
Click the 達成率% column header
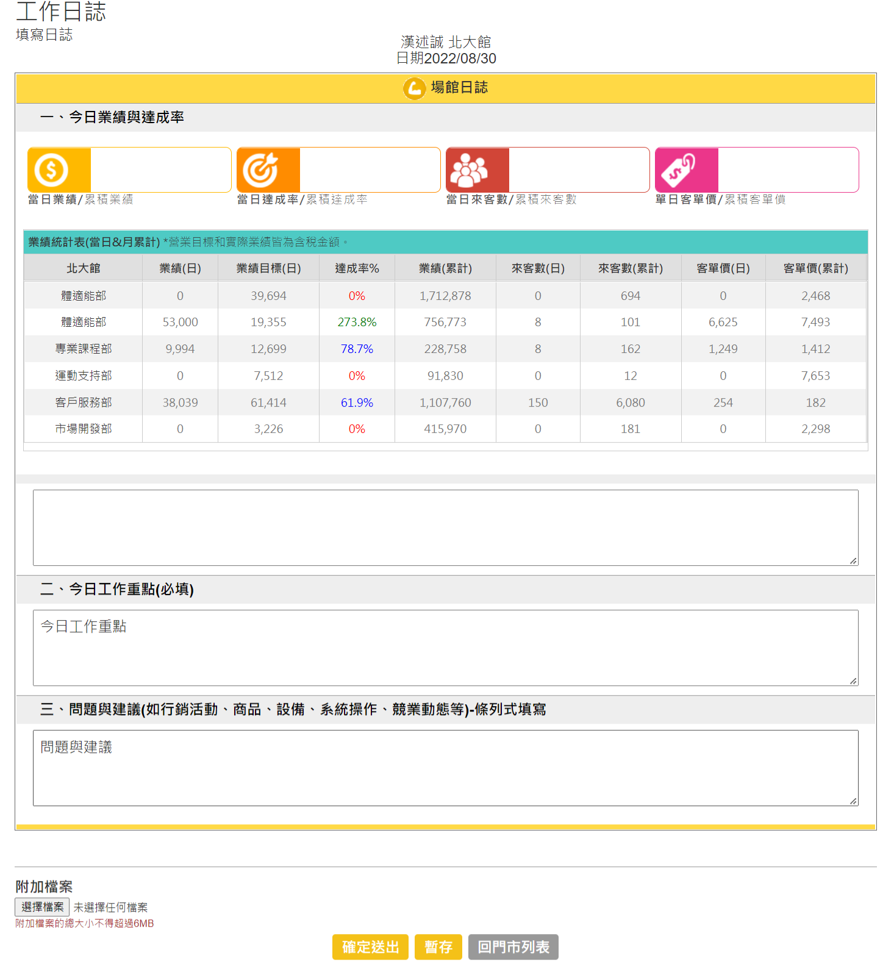pyautogui.click(x=357, y=268)
